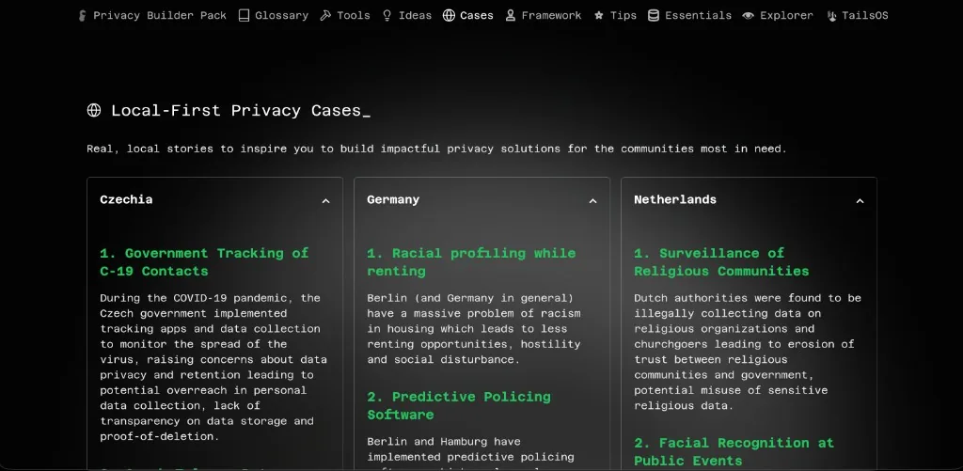Click the Netherlands card title
The height and width of the screenshot is (471, 963).
click(x=675, y=199)
